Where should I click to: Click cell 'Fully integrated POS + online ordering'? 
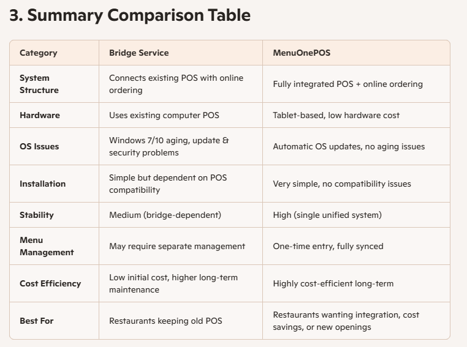click(x=348, y=84)
